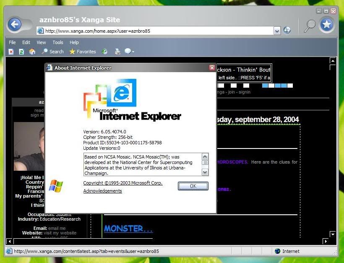Open the MONSTER... link on page
This screenshot has height=263, width=344.
128,229
